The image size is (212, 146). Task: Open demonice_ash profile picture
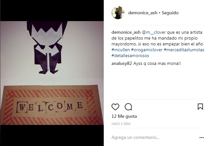point(118,13)
